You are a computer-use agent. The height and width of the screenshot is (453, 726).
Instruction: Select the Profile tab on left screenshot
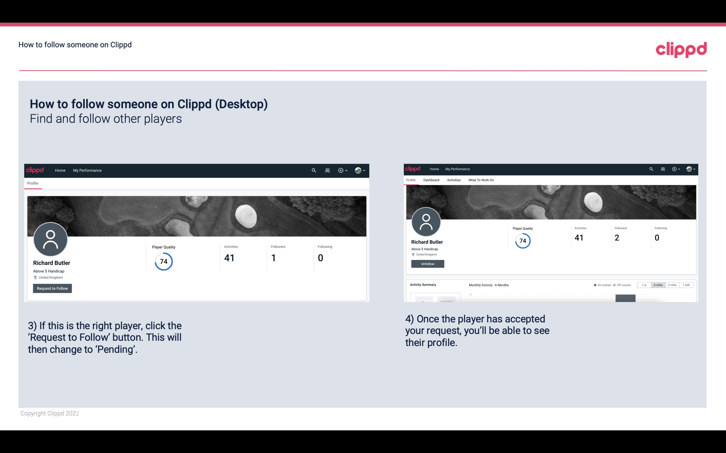33,183
